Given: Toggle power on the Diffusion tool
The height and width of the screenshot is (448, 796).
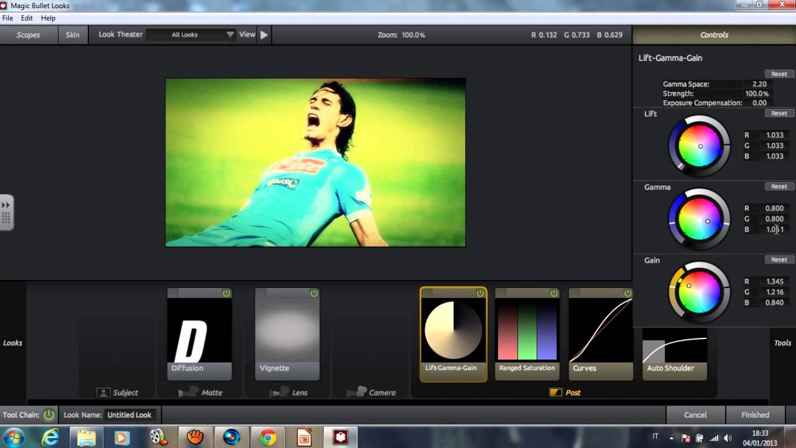Looking at the screenshot, I should pos(226,293).
